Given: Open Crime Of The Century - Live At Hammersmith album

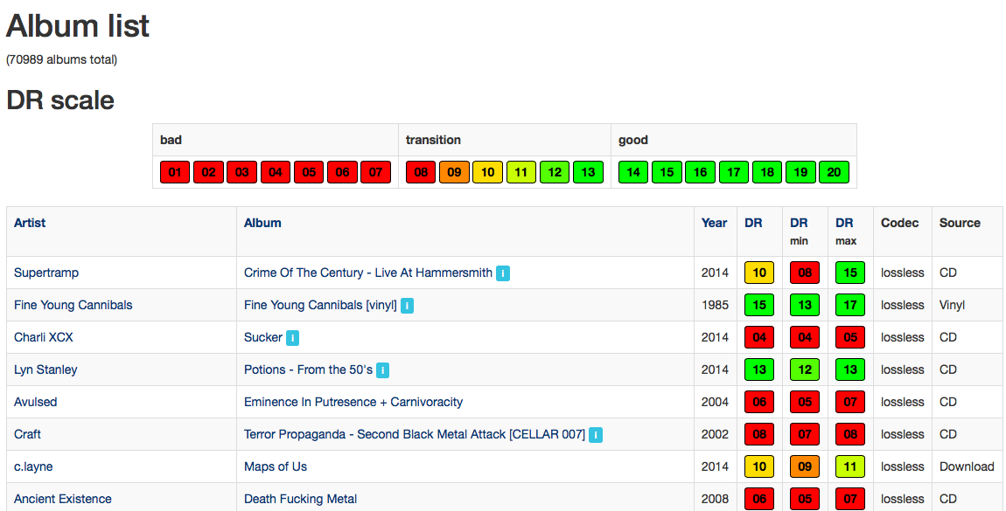Looking at the screenshot, I should (x=368, y=273).
